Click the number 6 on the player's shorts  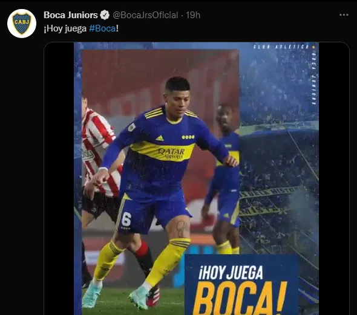126,219
